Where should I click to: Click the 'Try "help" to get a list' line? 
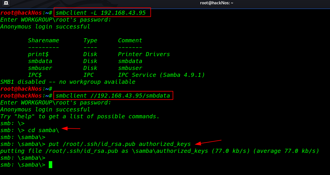(x=80, y=117)
